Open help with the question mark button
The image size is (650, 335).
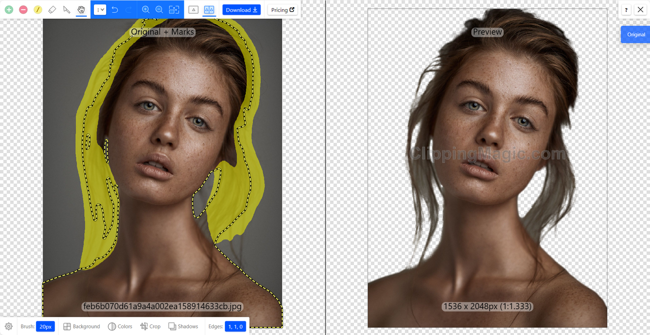(x=626, y=10)
